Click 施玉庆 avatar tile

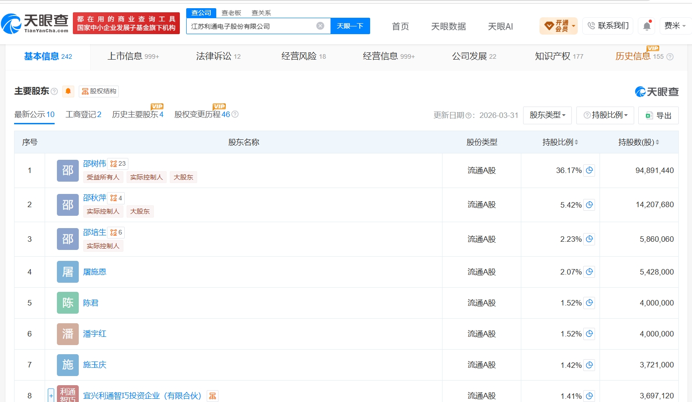tap(68, 365)
